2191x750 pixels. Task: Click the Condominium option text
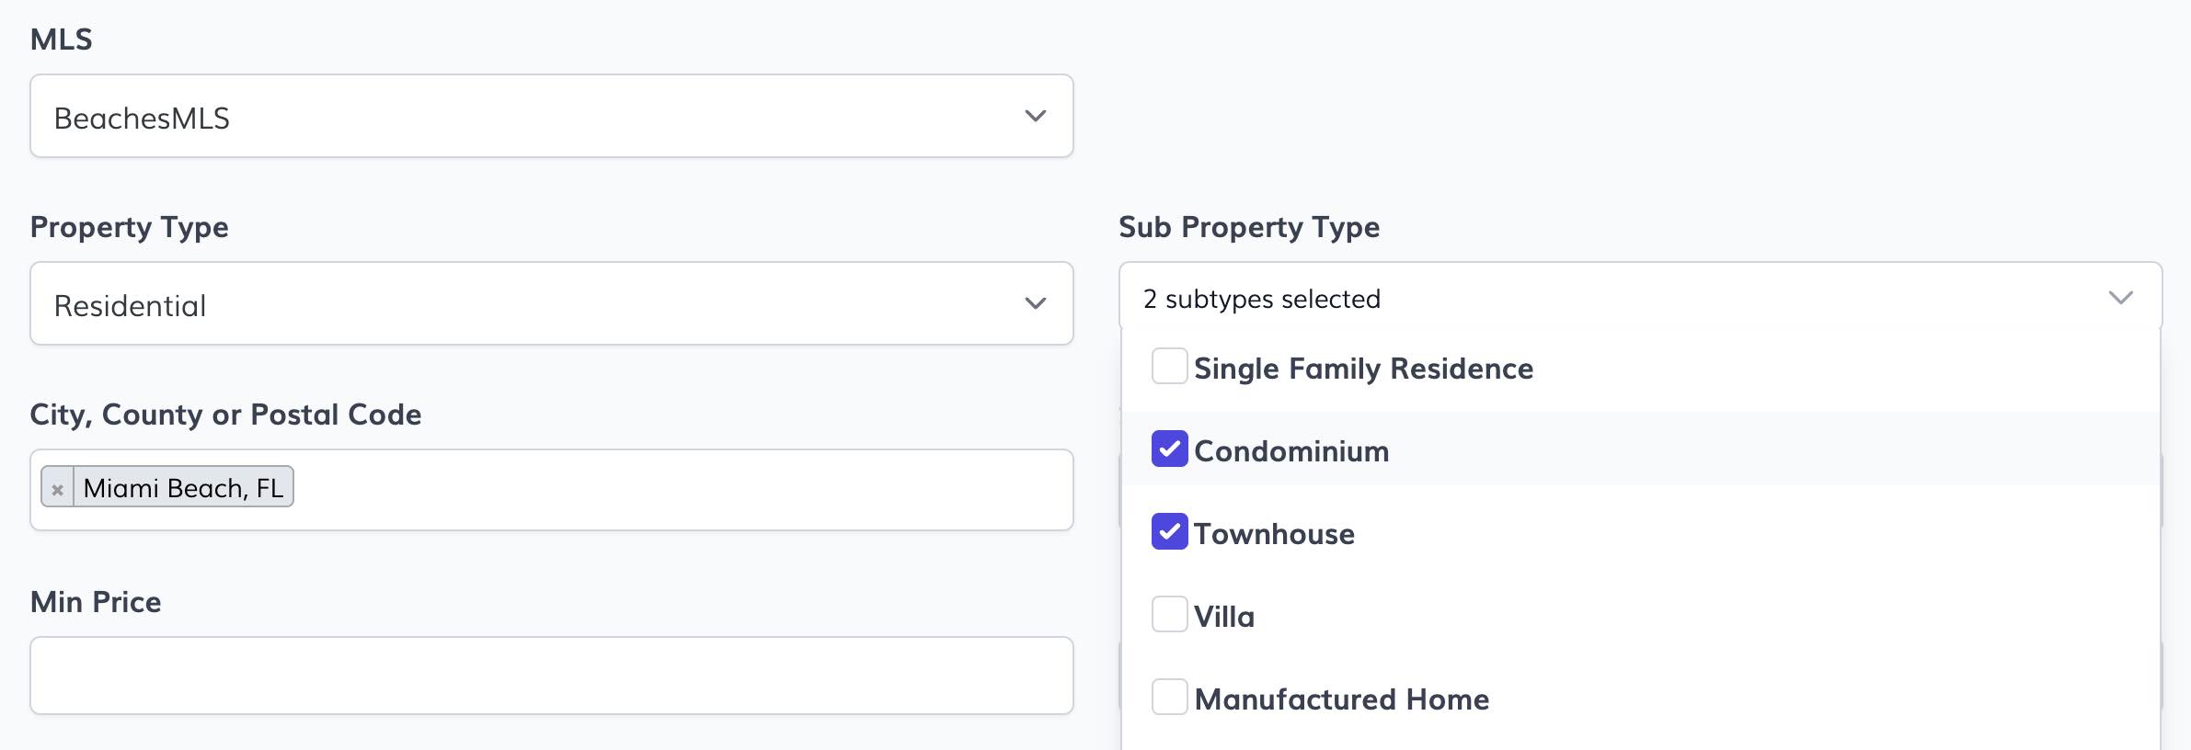click(1291, 451)
